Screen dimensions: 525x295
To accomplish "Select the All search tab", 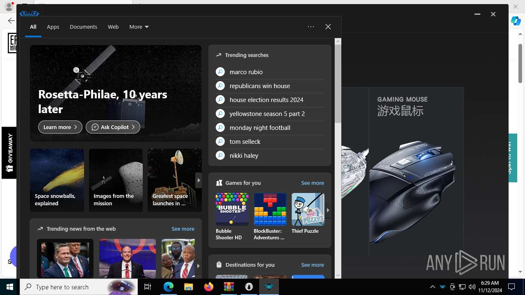I will click(x=33, y=27).
